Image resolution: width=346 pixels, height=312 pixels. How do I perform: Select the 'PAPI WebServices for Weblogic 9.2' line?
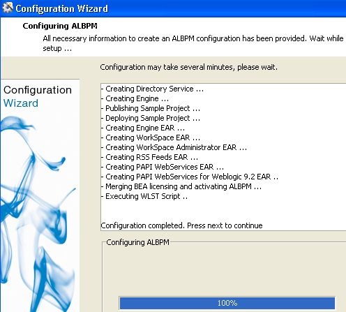[x=190, y=177]
